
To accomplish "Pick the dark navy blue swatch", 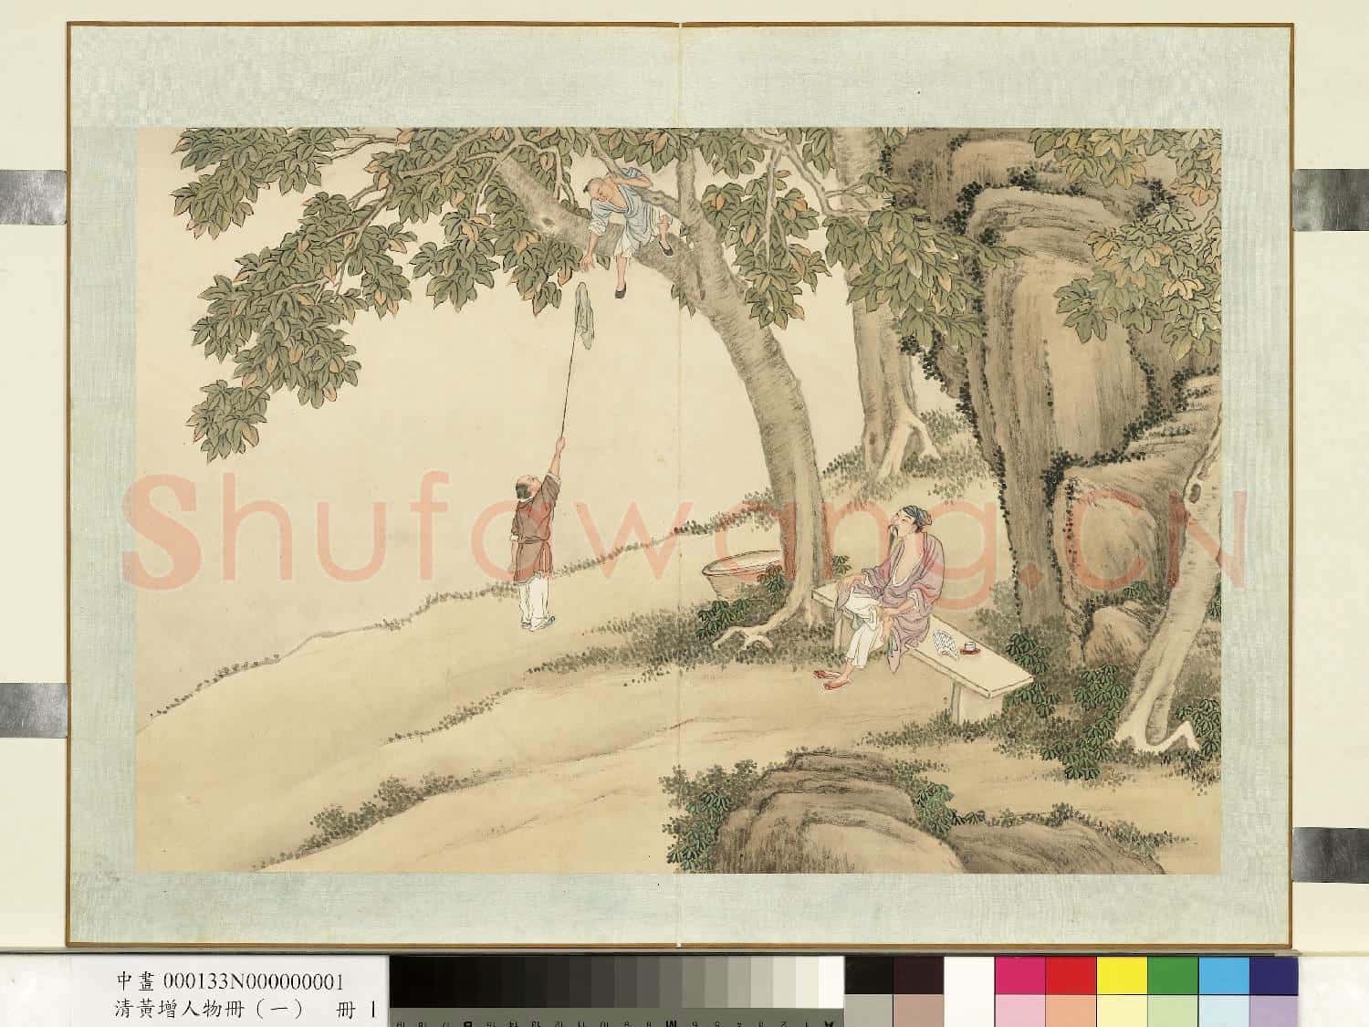I will [1274, 974].
